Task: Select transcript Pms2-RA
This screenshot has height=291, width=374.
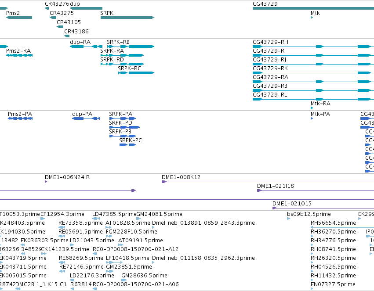Action: point(19,55)
